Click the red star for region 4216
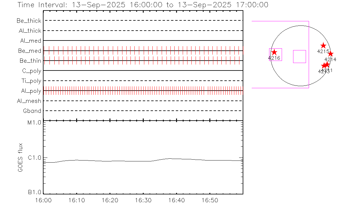 274,52
